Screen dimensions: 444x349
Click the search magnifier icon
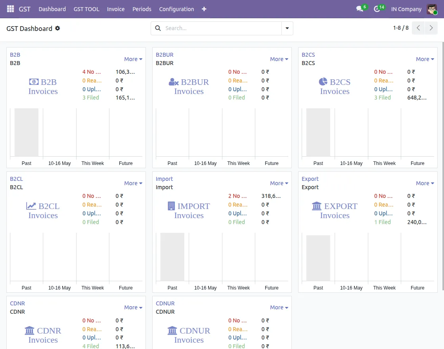click(x=158, y=28)
